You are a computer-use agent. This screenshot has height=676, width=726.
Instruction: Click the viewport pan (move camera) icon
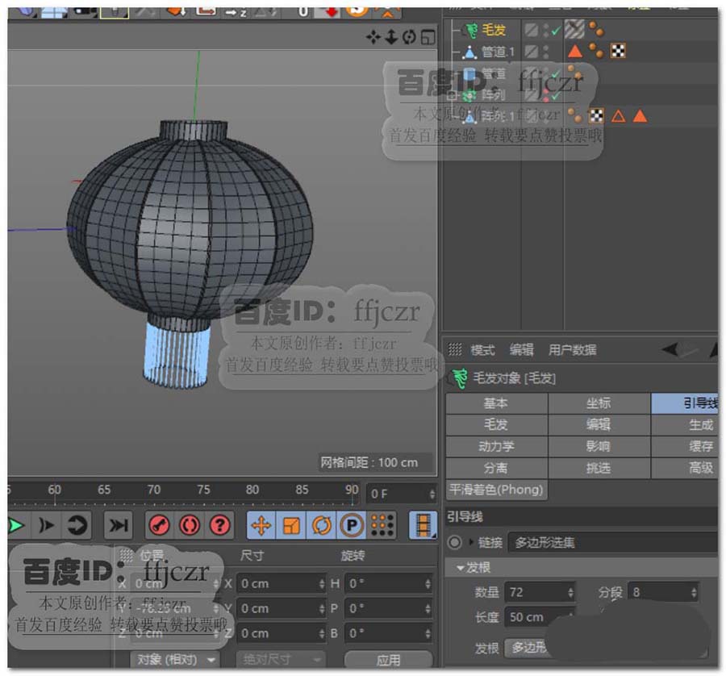373,36
